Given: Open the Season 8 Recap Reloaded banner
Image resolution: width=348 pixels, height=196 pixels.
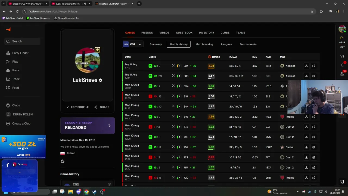Looking at the screenshot, I should coord(88,125).
